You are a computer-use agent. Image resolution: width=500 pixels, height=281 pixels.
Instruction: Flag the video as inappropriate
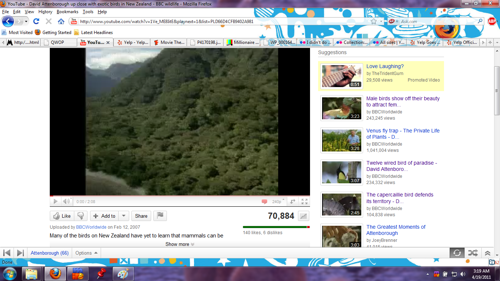pos(160,216)
